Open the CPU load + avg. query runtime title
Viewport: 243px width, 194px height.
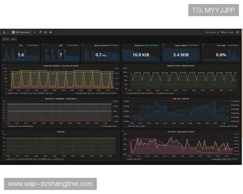coord(181,132)
